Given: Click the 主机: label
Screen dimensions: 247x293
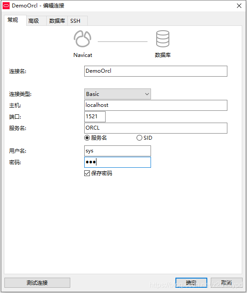Looking at the screenshot, I should tap(15, 106).
